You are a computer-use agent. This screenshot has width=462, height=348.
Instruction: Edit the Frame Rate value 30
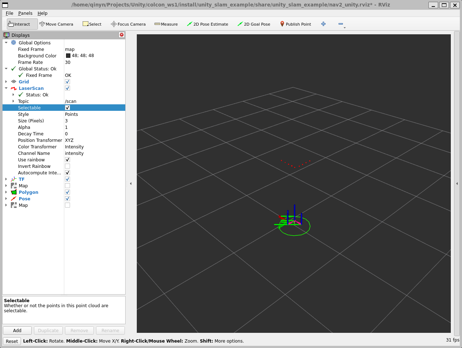tap(68, 62)
